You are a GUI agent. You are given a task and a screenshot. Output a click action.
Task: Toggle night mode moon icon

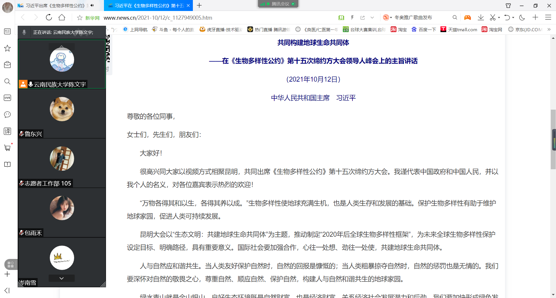click(522, 18)
